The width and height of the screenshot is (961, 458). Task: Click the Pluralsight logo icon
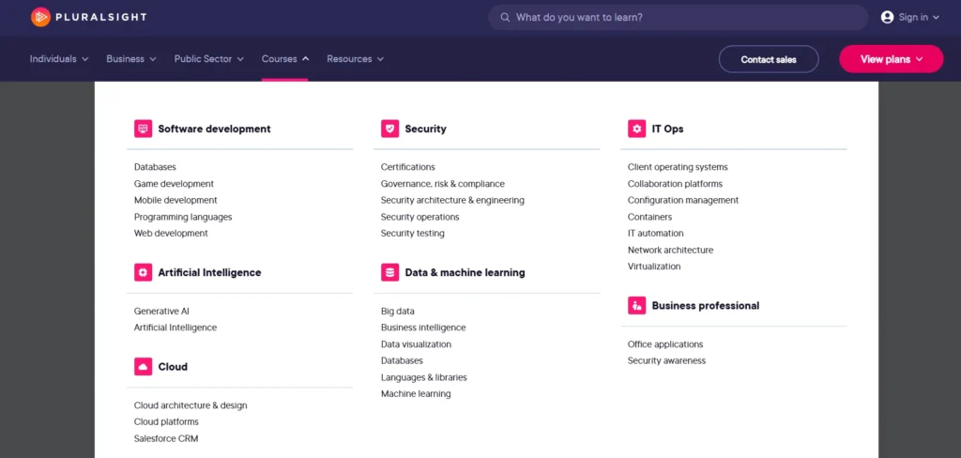40,17
